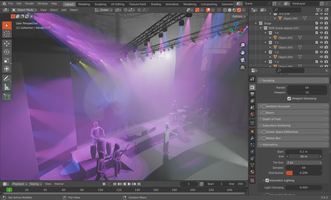Click the Volumetrics Samples field
The width and height of the screenshot is (331, 200).
point(304,168)
